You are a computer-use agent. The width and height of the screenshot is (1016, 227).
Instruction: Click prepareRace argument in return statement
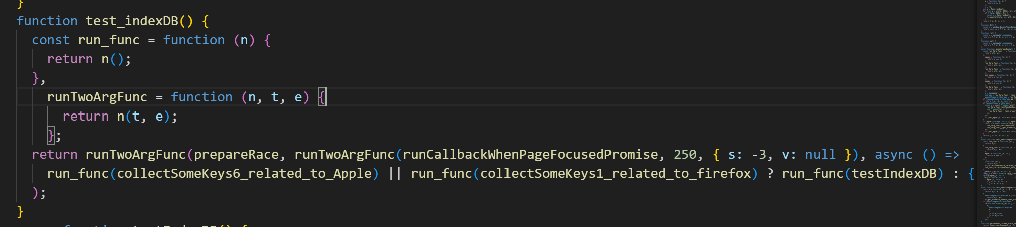pyautogui.click(x=236, y=155)
